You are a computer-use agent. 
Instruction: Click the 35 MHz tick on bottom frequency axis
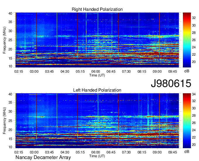[10, 102]
